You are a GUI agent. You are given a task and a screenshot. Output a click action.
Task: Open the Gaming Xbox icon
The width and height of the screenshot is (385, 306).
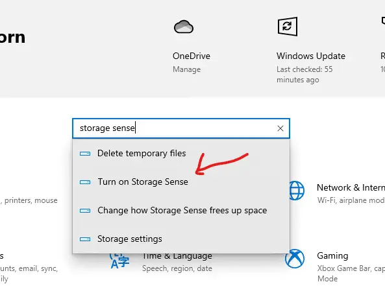coord(295,259)
